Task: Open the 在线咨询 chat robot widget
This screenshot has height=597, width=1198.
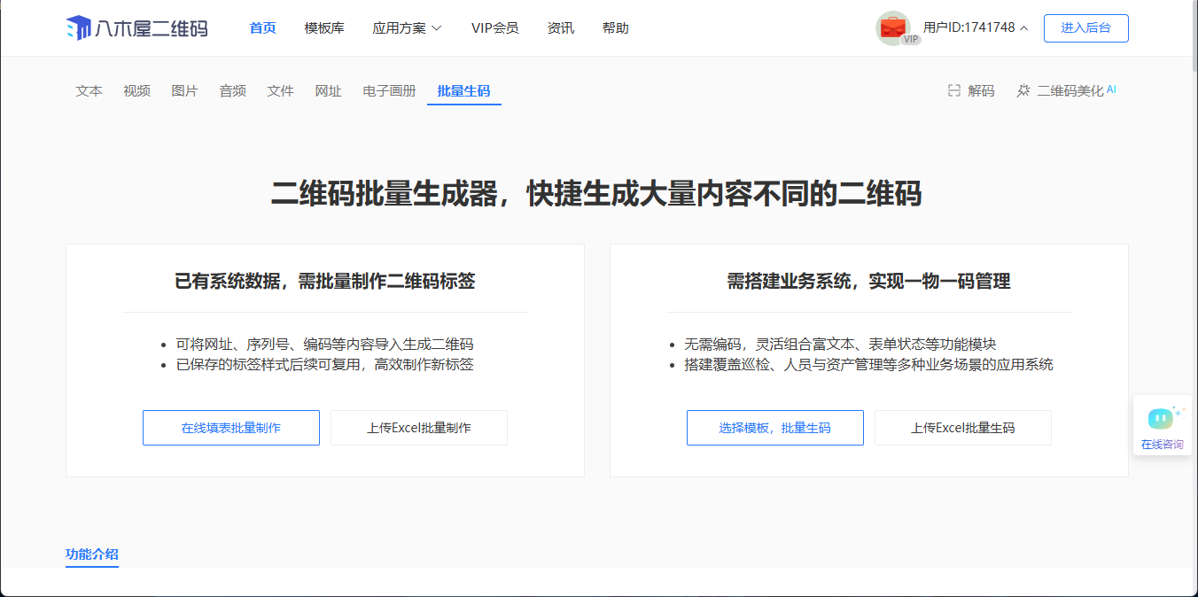Action: 1162,426
